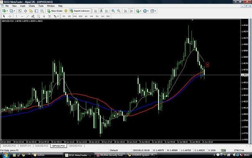The width and height of the screenshot is (252, 158).
Task: Expand the Templates dropdown arrow
Action: [x=155, y=11]
